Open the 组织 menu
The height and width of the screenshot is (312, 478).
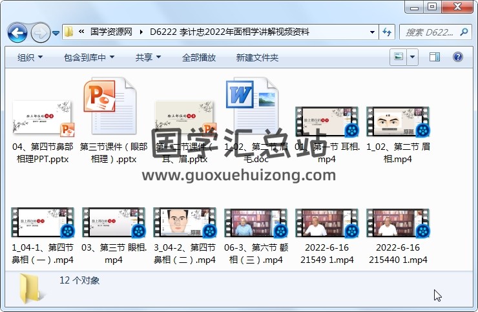30,57
